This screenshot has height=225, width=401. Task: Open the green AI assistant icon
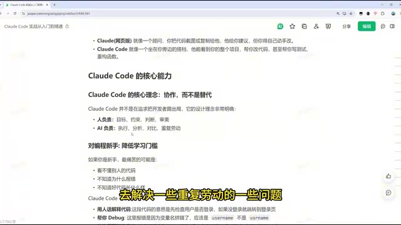[280, 26]
